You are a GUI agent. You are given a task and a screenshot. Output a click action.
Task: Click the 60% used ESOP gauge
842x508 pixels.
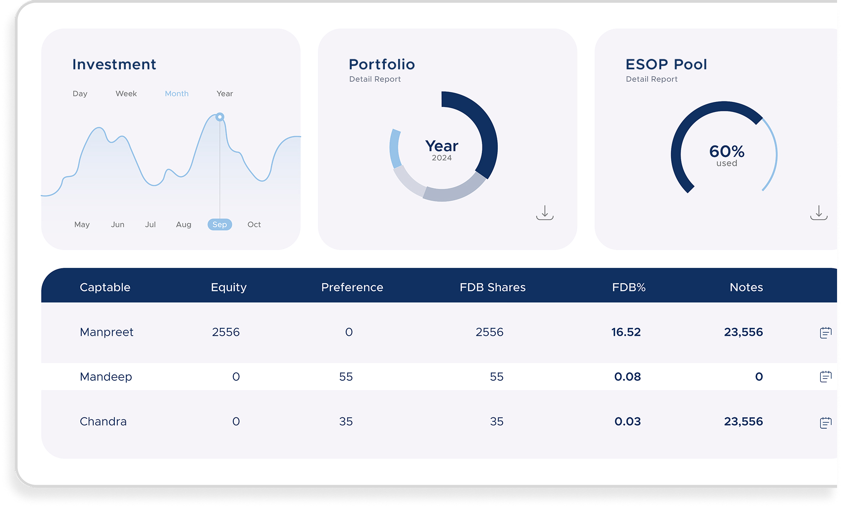(x=726, y=155)
